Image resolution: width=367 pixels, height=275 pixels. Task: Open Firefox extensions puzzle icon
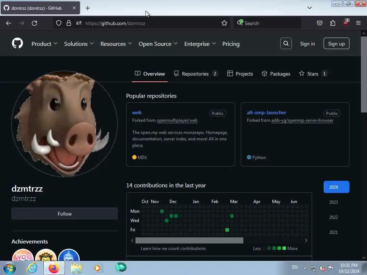(333, 23)
